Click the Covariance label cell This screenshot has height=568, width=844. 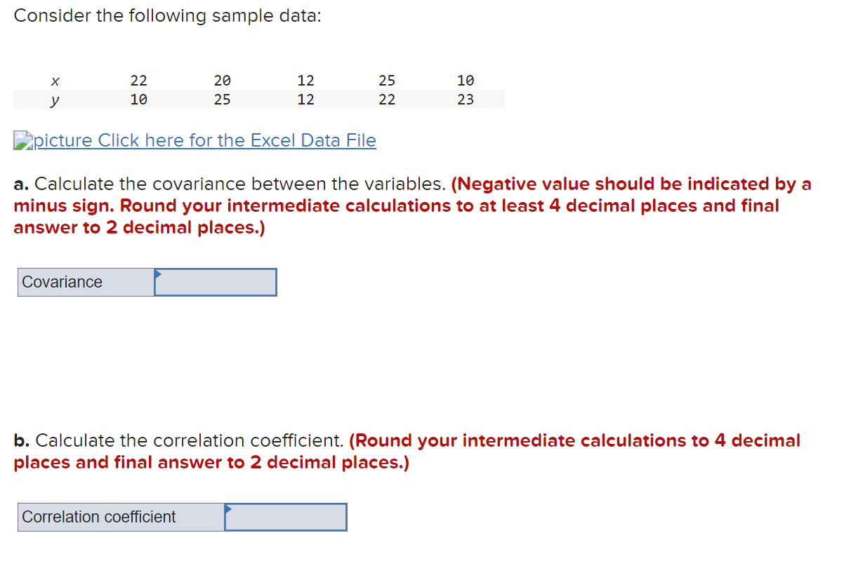(84, 282)
